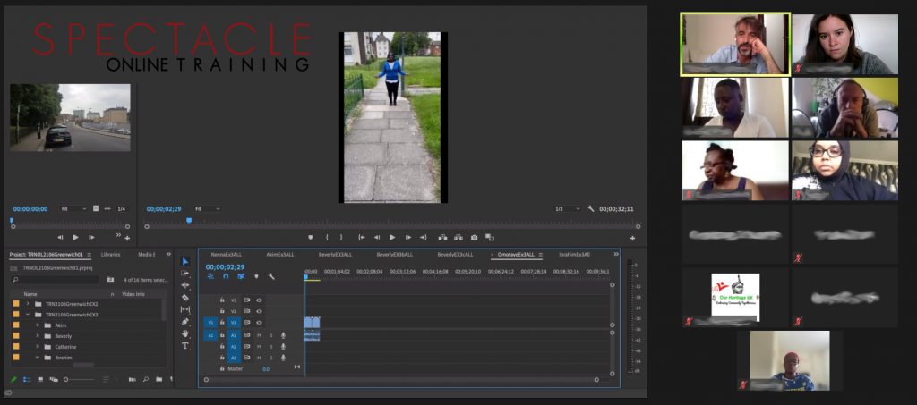Image resolution: width=917 pixels, height=405 pixels.
Task: Toggle V3 track output eye
Action: click(x=259, y=300)
